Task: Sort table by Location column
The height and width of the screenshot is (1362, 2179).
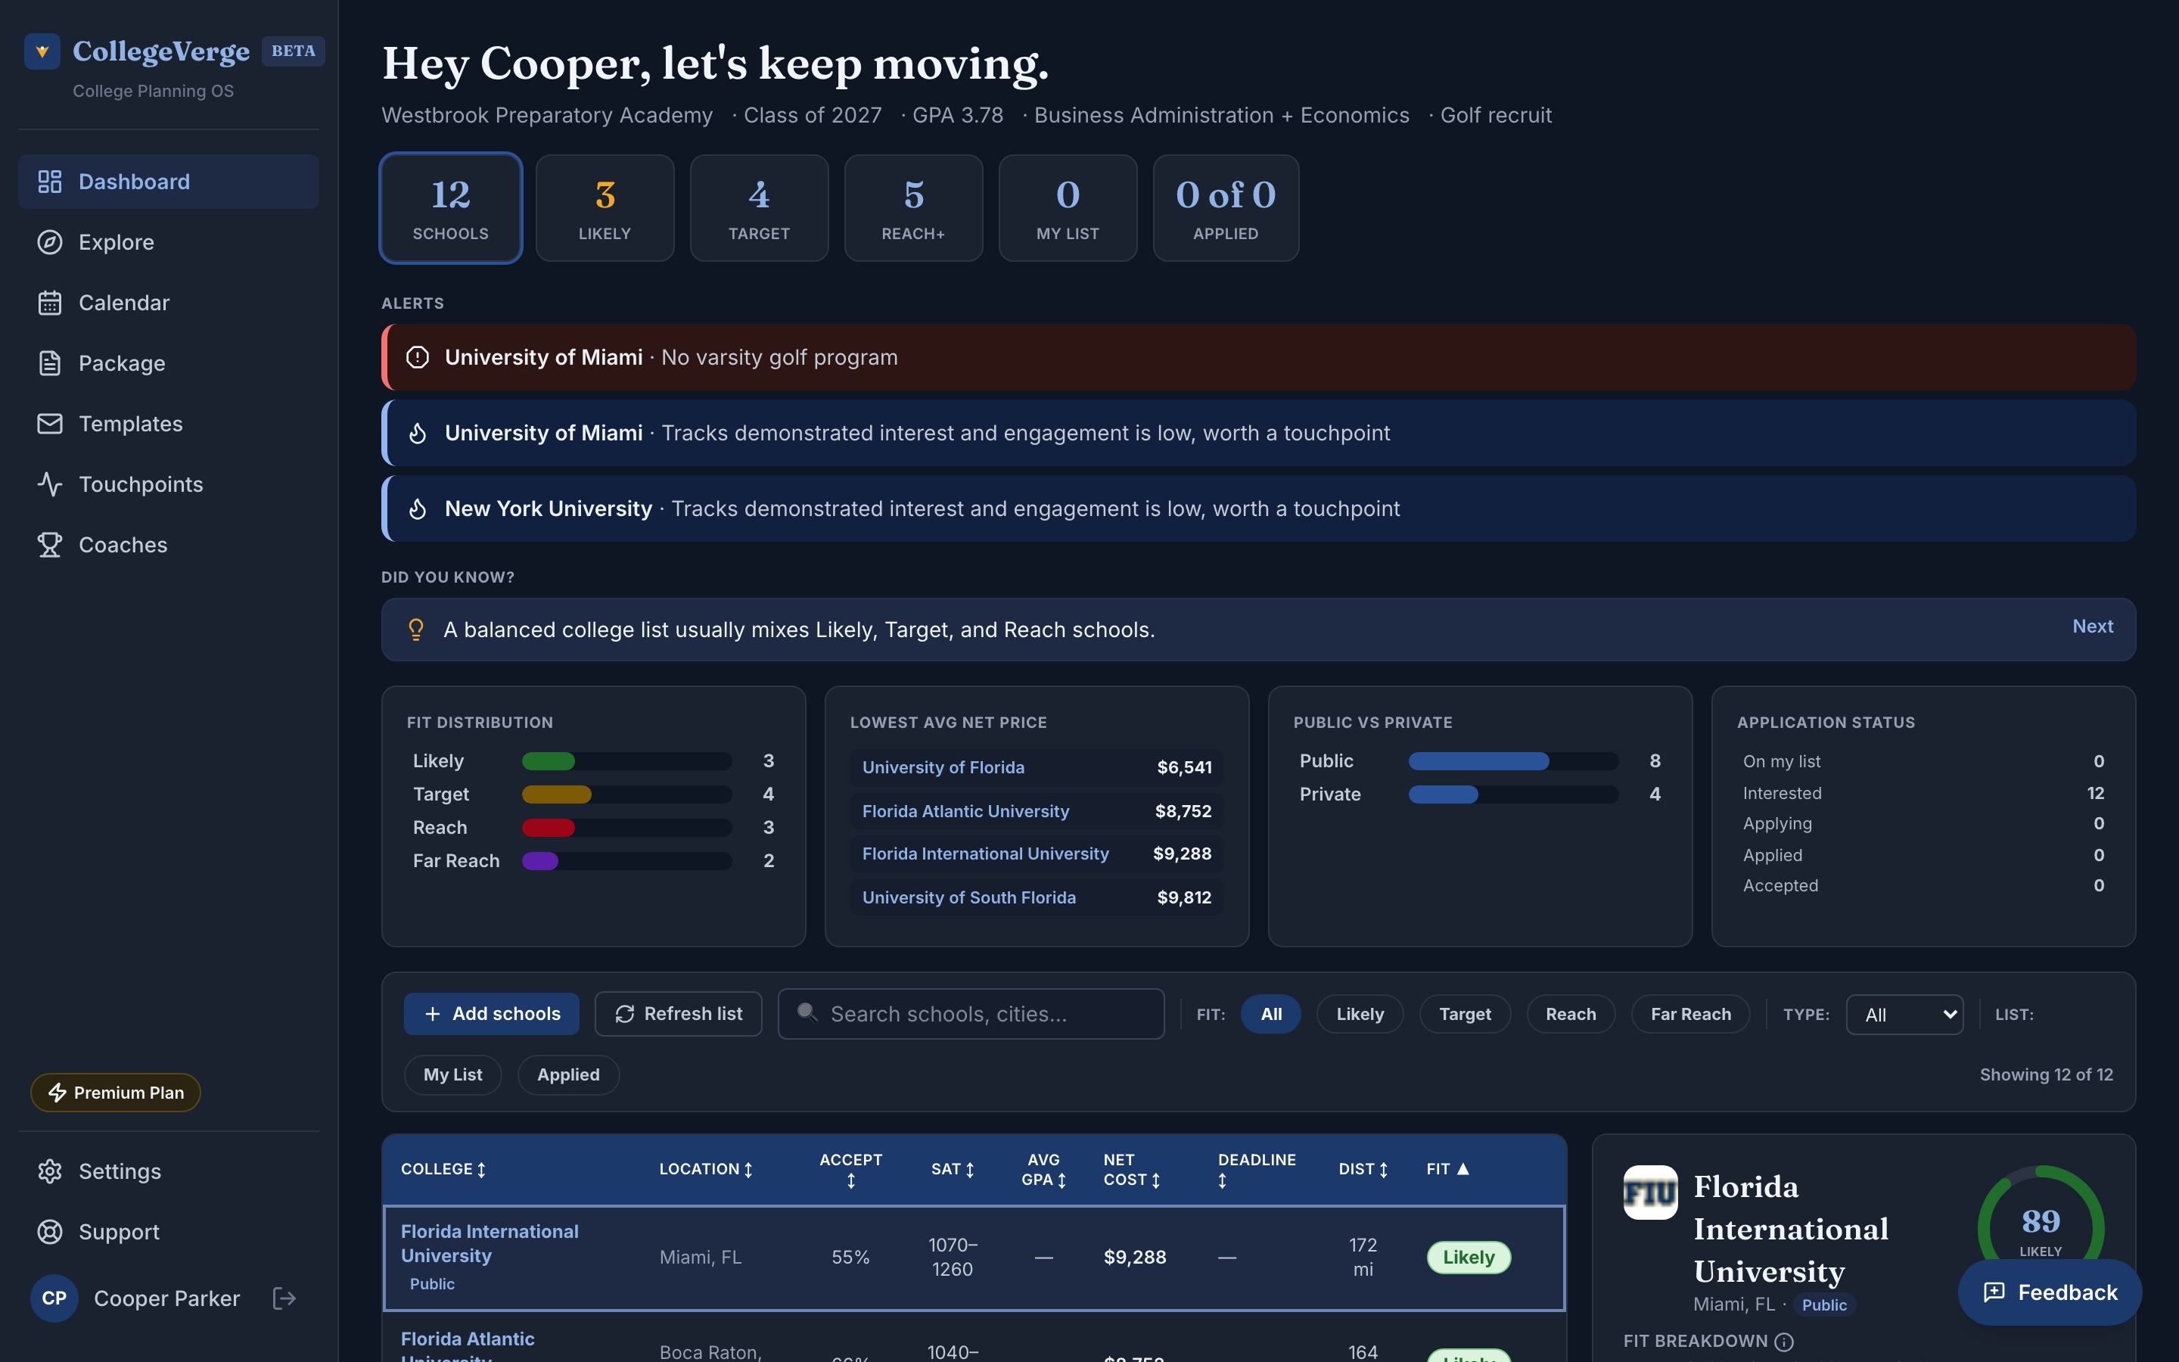Action: coord(706,1169)
